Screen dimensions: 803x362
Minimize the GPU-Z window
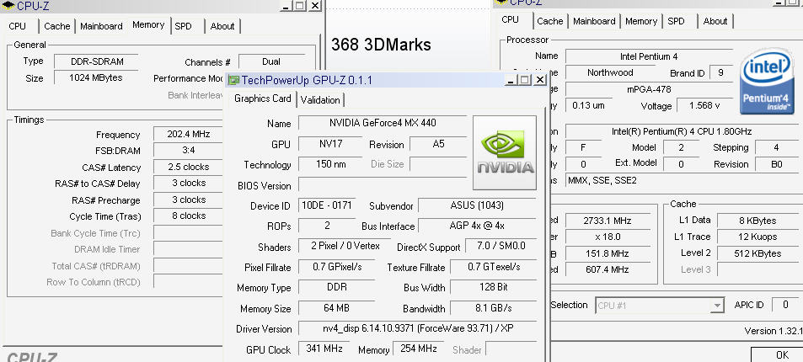pos(511,80)
